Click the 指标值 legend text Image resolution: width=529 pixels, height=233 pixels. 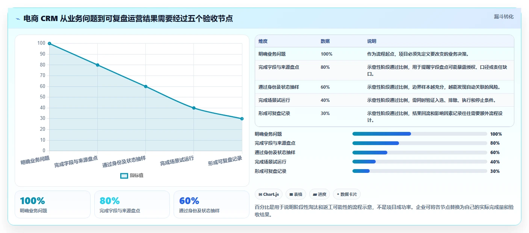pyautogui.click(x=137, y=176)
